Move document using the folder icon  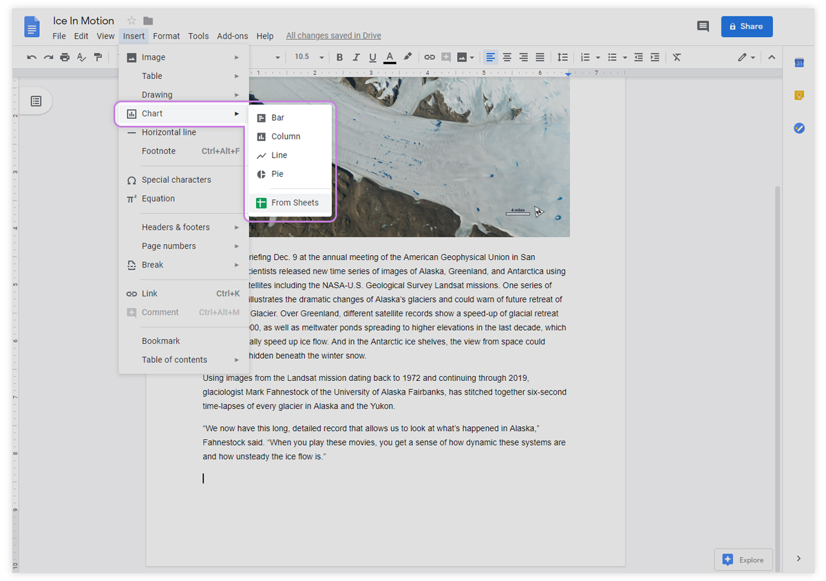148,21
